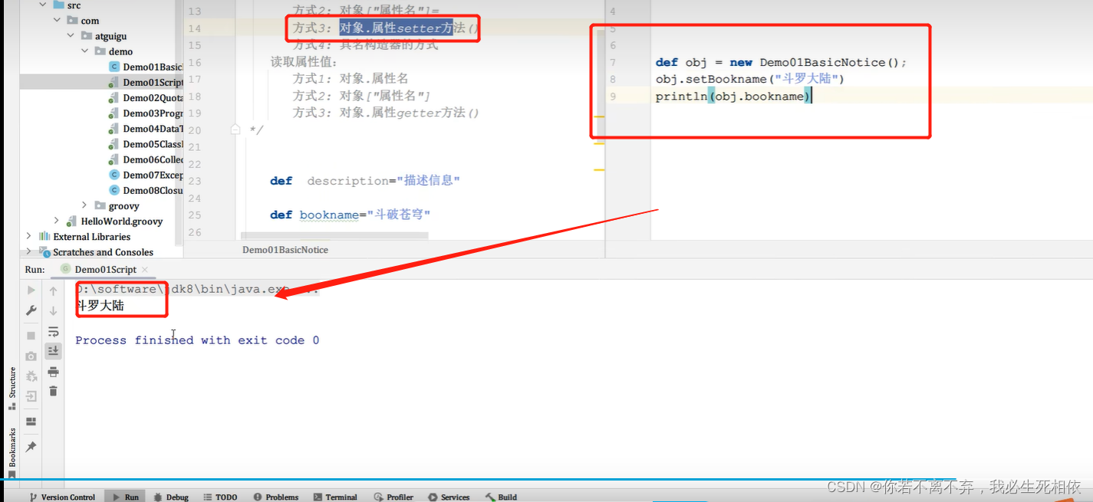Click the Stop square icon
This screenshot has height=502, width=1093.
coord(31,336)
